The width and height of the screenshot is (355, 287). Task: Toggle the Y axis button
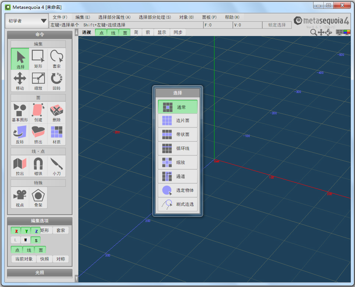[26, 231]
